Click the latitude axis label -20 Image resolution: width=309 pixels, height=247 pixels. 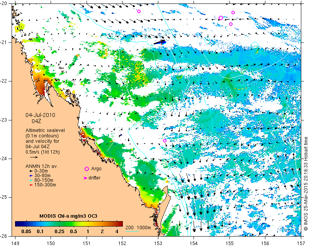click(x=4, y=4)
